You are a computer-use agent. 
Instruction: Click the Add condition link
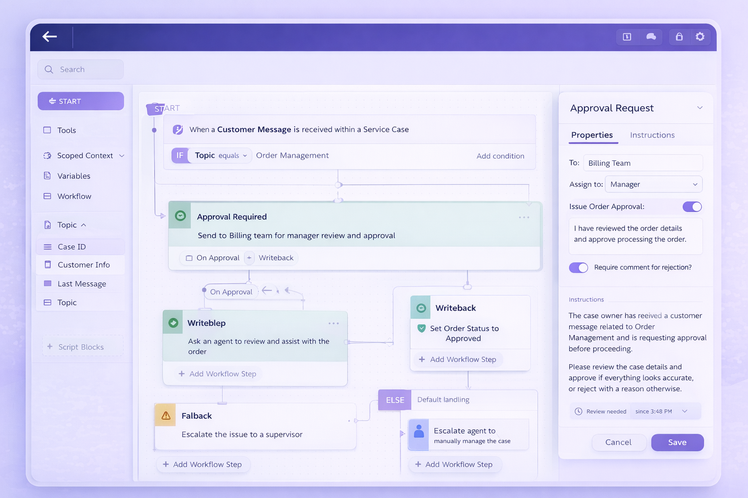[500, 156]
